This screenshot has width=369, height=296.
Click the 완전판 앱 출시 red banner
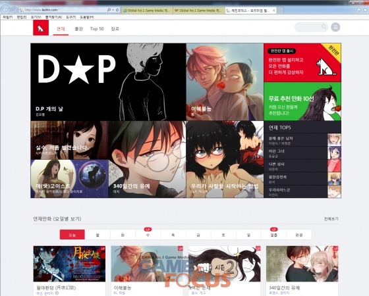pos(302,62)
